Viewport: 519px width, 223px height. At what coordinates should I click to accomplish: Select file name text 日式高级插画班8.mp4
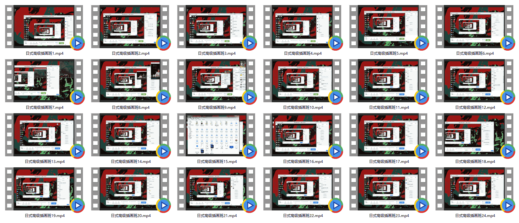tap(131, 108)
